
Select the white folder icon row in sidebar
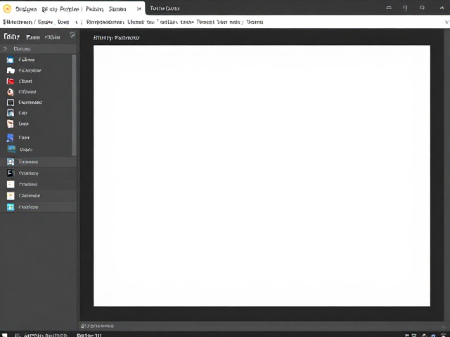pos(37,70)
